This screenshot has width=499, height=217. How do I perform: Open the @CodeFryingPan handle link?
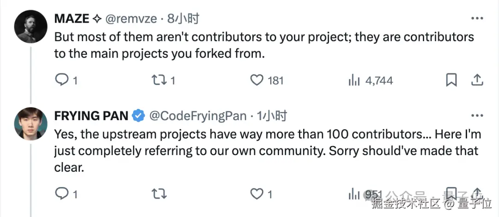(197, 116)
